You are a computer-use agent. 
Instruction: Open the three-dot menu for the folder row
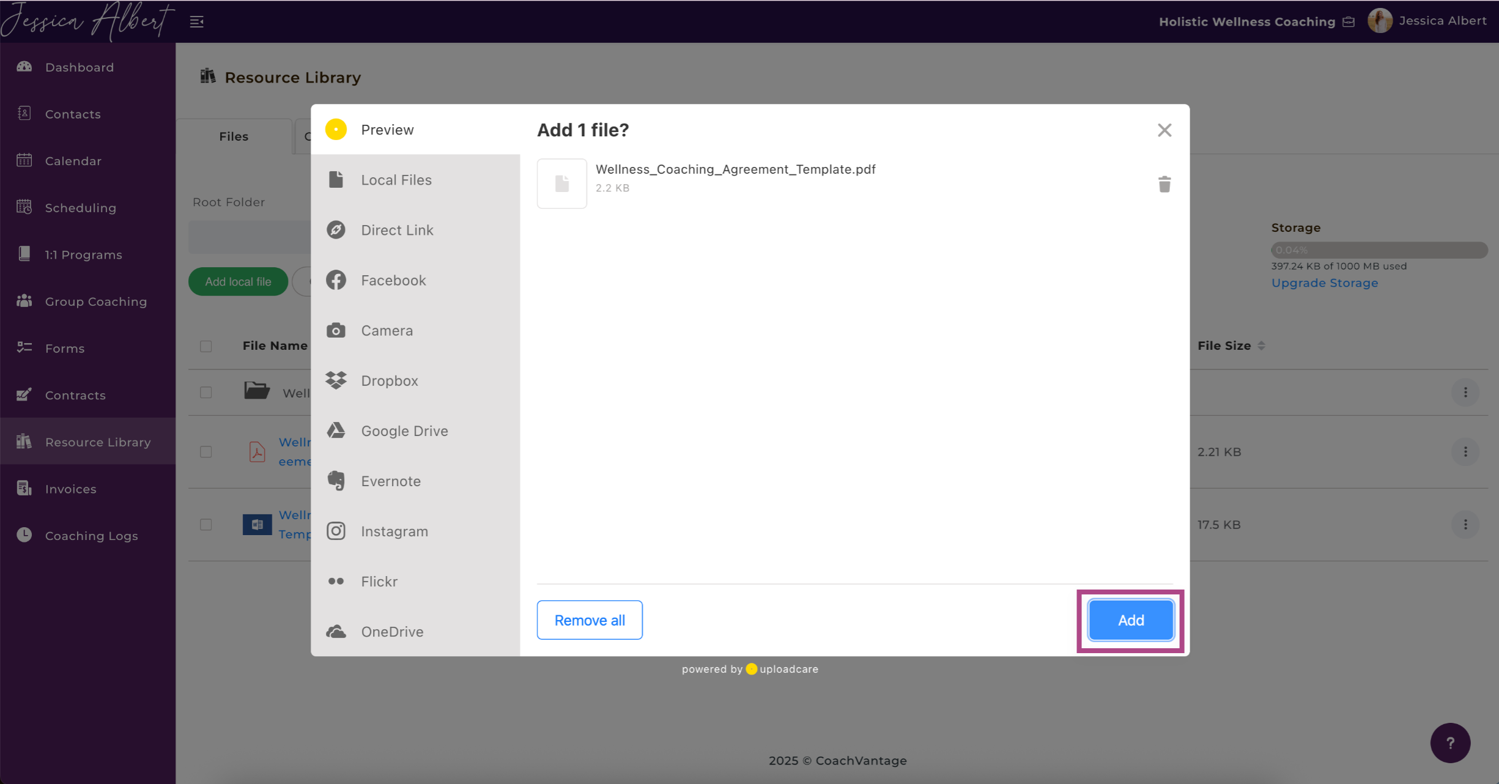point(1465,392)
